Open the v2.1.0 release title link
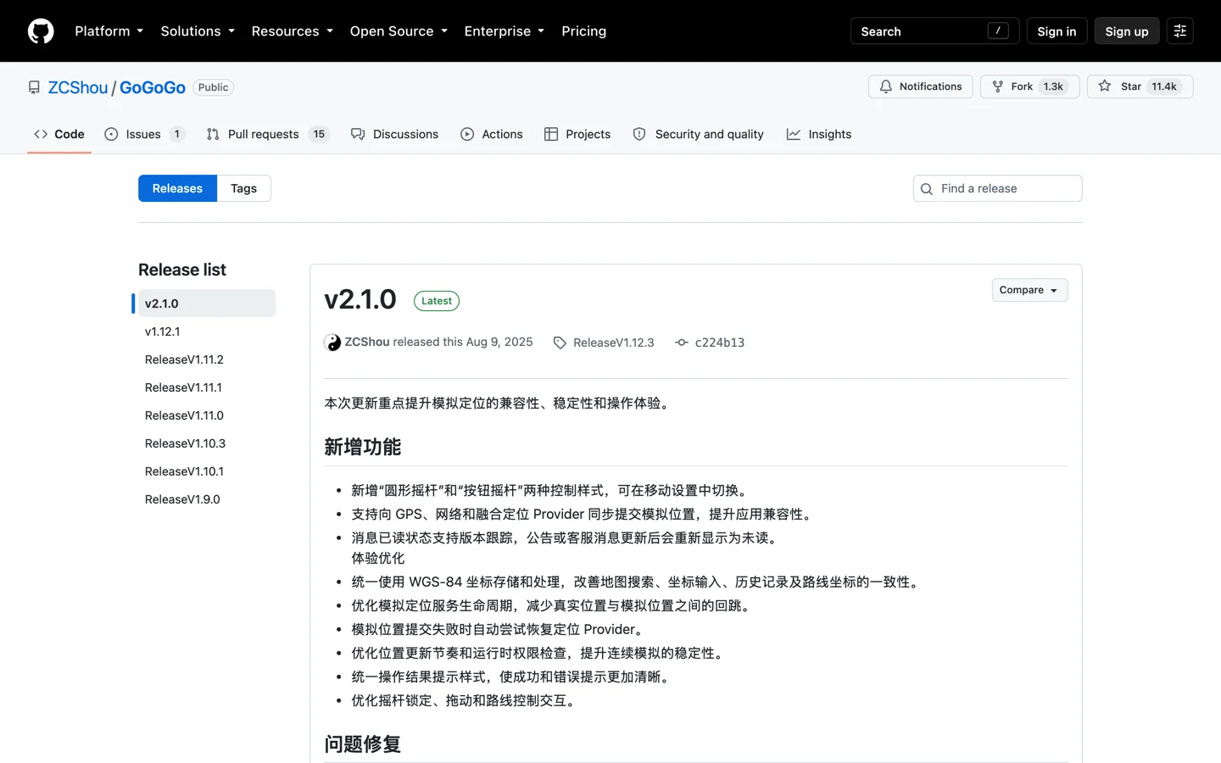1221x763 pixels. (x=360, y=299)
